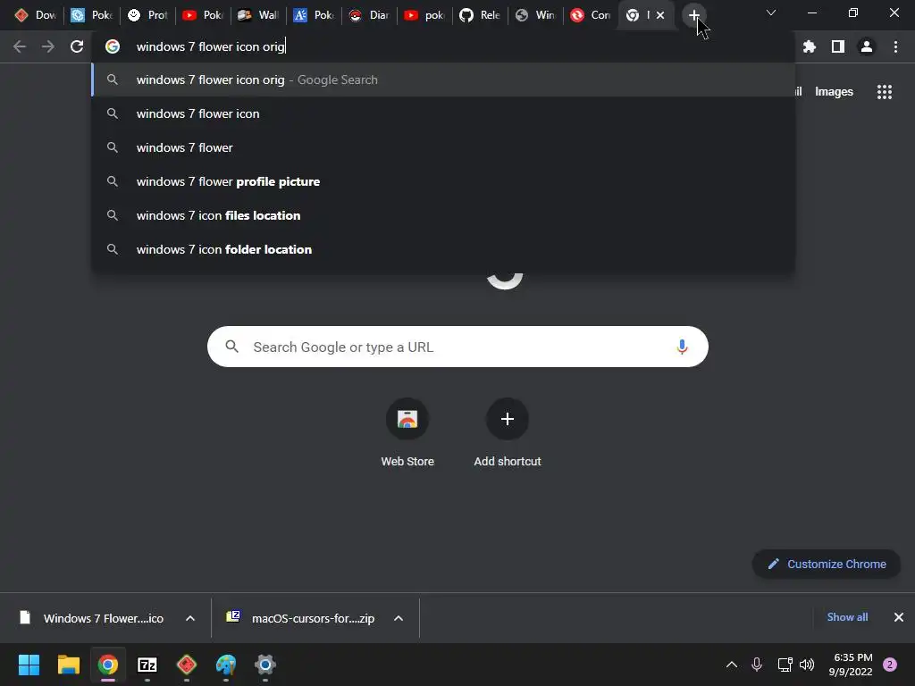The height and width of the screenshot is (686, 915).
Task: Expand macOS-cursors zip download options
Action: tap(399, 618)
